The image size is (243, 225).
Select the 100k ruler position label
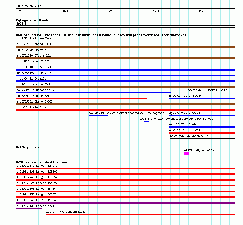(x=156, y=11)
